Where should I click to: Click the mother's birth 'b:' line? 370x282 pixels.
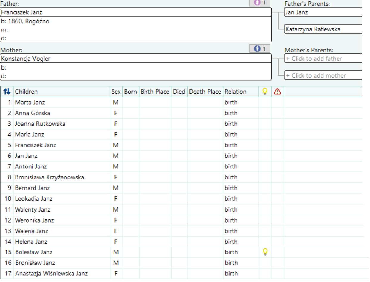point(136,67)
